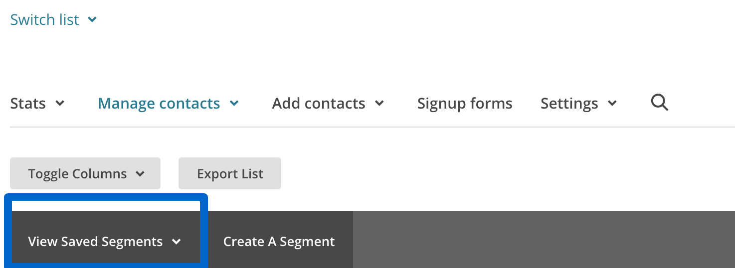Click the arrow on Toggle Columns button
This screenshot has height=268, width=735.
click(140, 174)
